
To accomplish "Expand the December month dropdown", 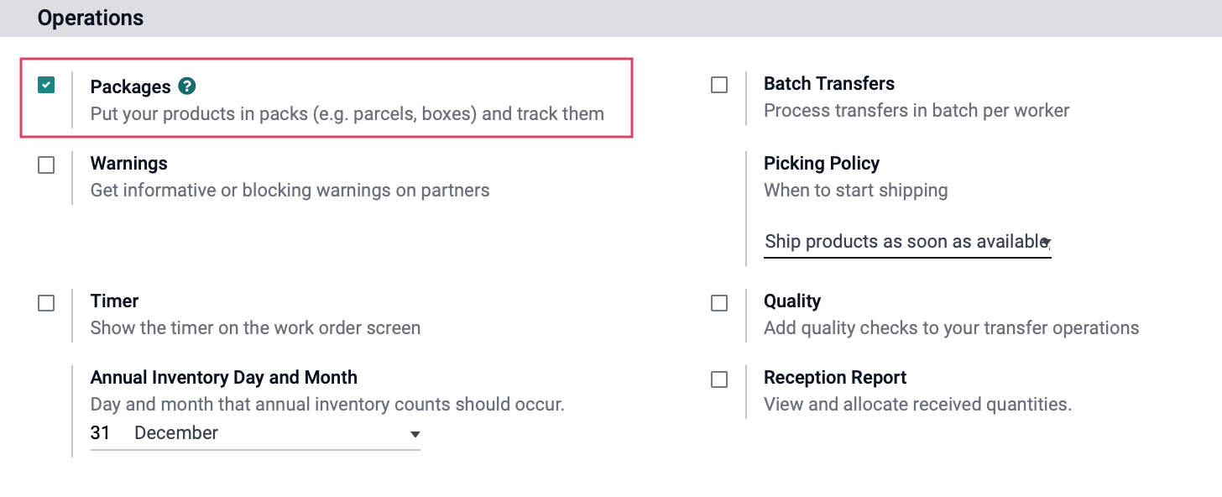I will click(x=277, y=433).
